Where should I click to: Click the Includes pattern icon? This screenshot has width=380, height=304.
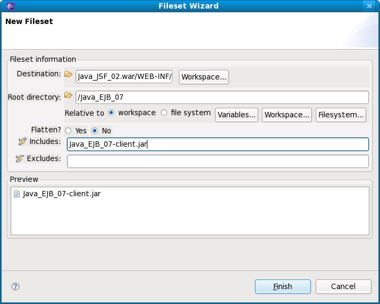[22, 141]
